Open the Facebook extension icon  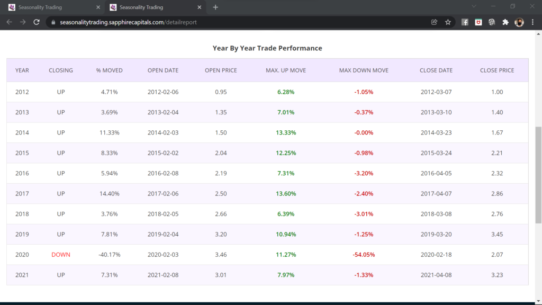[465, 22]
